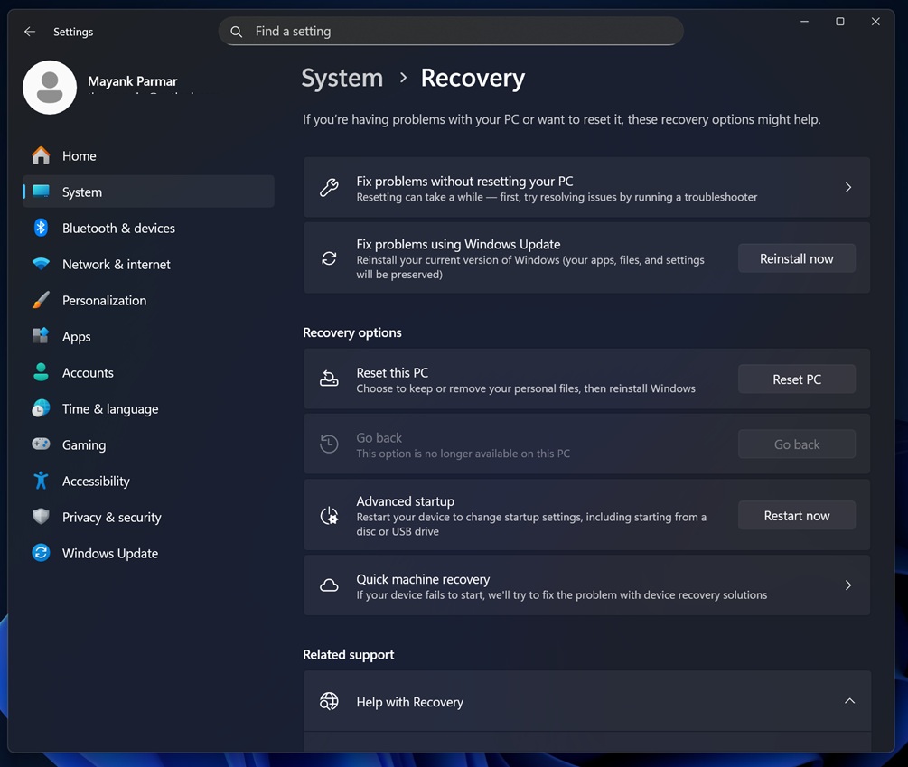
Task: Click the Network & internet wifi icon
Action: pyautogui.click(x=41, y=264)
